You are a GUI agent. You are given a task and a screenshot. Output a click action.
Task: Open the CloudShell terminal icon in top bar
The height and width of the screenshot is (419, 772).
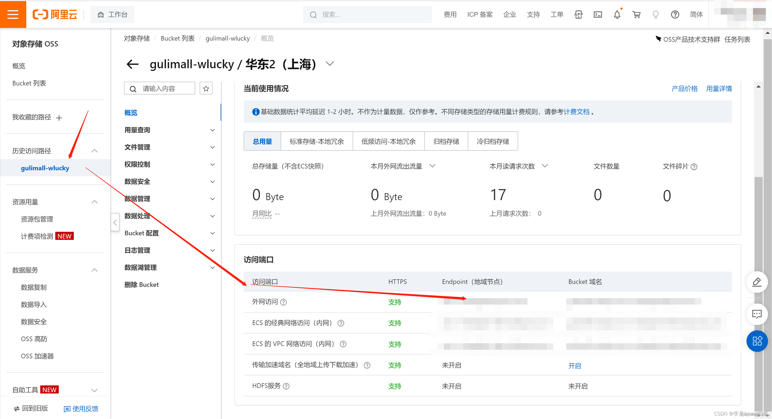(x=598, y=15)
